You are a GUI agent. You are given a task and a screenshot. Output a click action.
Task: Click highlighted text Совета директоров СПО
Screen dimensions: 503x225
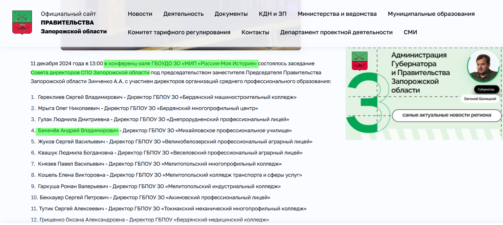90,73
